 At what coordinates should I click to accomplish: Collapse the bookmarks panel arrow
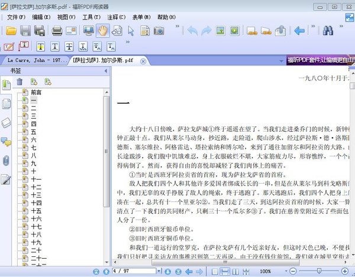point(106,71)
